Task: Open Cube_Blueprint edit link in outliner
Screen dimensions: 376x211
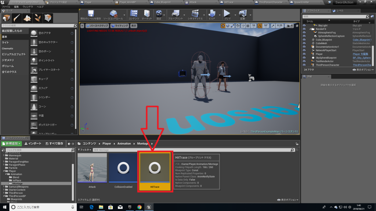Action: [x=362, y=40]
